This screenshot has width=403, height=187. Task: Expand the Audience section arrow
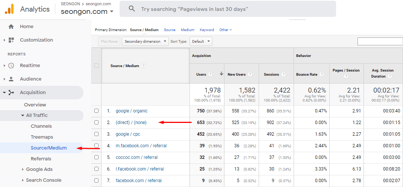tap(5, 79)
